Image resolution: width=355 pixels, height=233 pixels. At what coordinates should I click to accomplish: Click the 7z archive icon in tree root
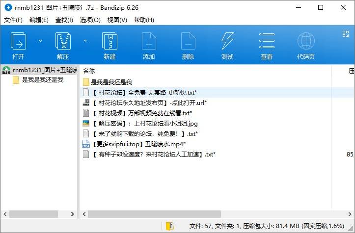tap(6, 70)
